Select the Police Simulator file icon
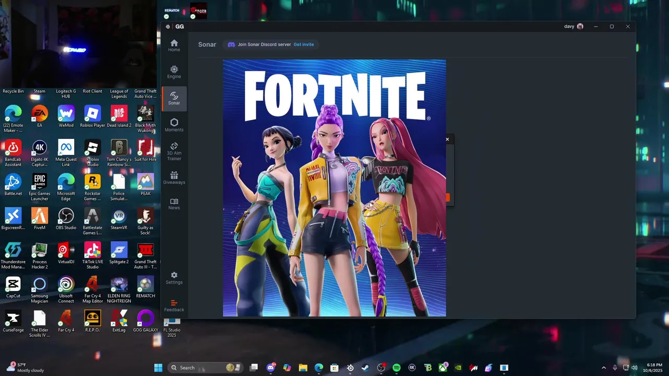Screen dimensions: 669x376 tap(119, 187)
